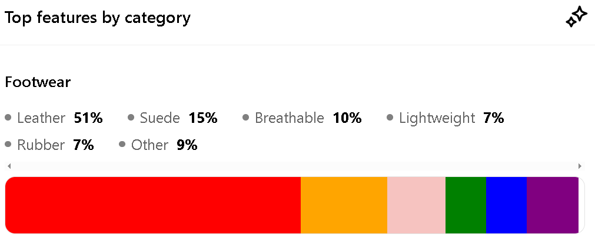Screen dimensions: 595x244
Task: Select the purple Other bar segment
Action: (552, 205)
